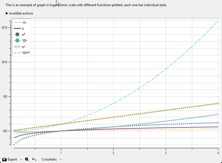
Task: Click the 1E5 vertical axis label
Action: click(x=5, y=97)
